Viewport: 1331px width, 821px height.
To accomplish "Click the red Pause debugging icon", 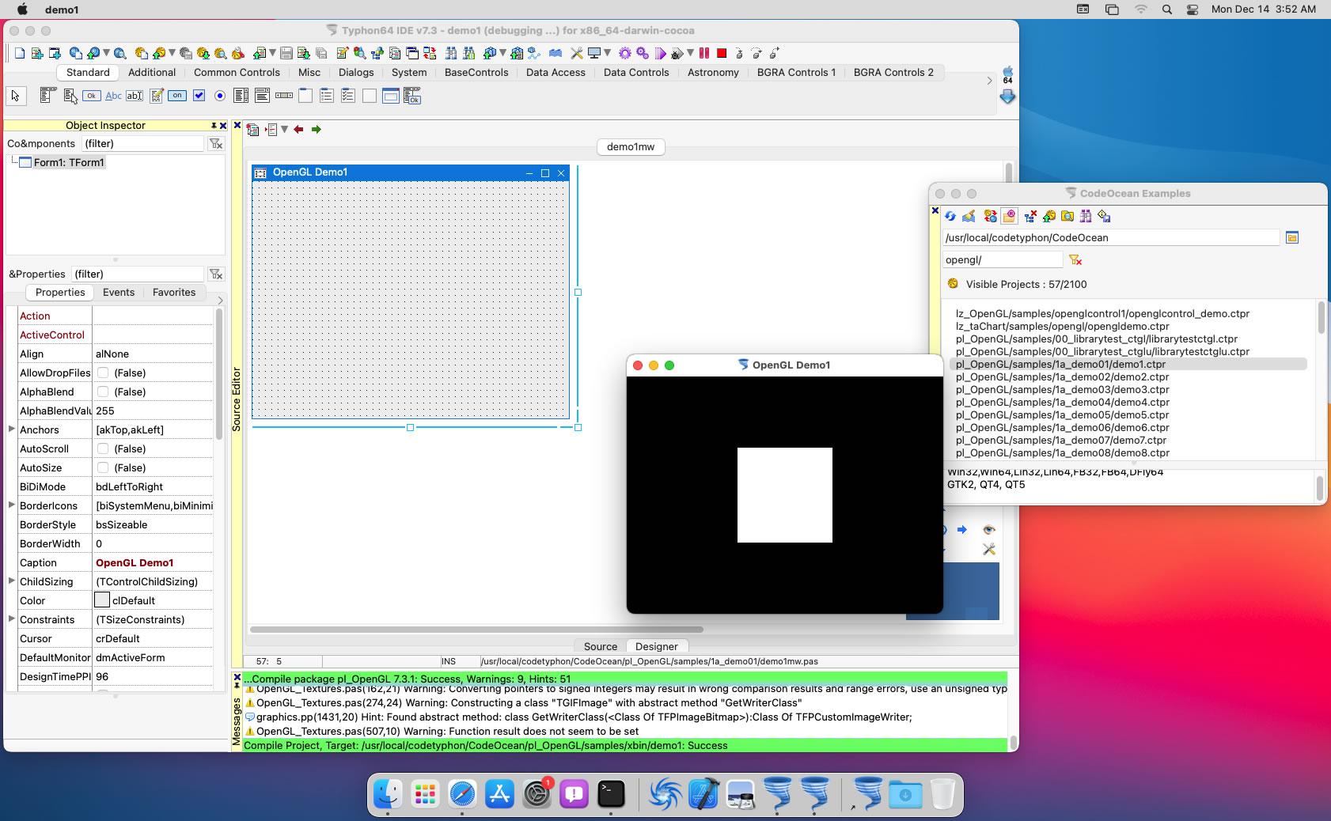I will pyautogui.click(x=704, y=53).
